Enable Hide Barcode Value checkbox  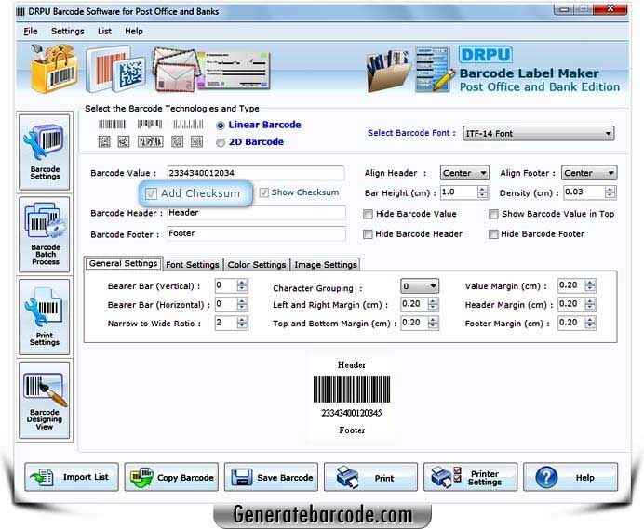point(368,214)
